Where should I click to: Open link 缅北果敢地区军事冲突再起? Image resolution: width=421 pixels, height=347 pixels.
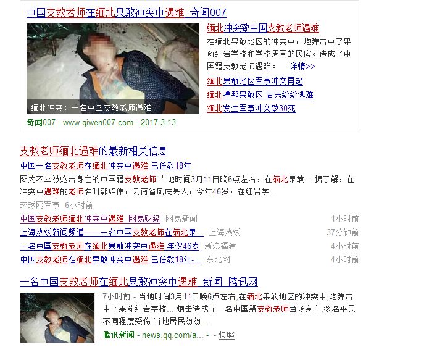[x=255, y=81]
